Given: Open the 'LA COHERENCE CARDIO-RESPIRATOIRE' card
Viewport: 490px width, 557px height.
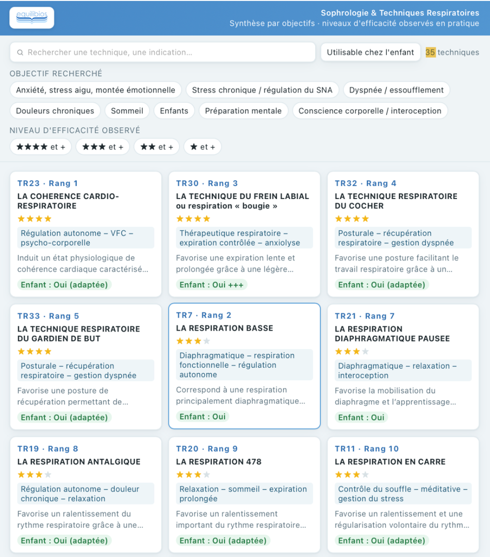Looking at the screenshot, I should pyautogui.click(x=86, y=234).
